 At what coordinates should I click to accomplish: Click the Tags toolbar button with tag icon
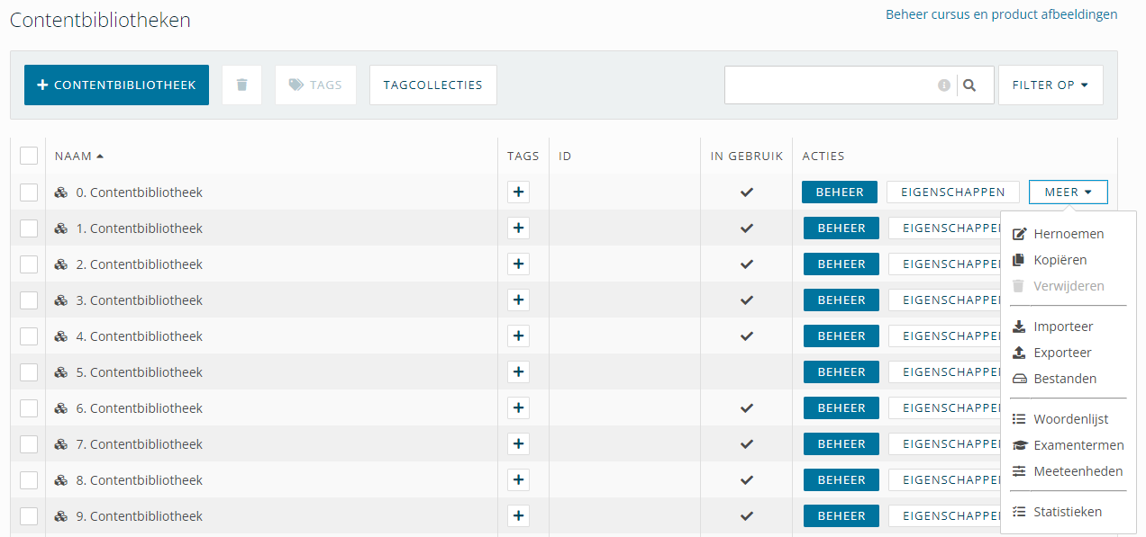[x=315, y=85]
